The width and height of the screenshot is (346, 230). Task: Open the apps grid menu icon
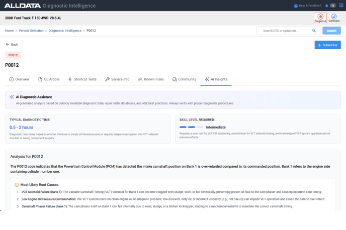point(341,6)
